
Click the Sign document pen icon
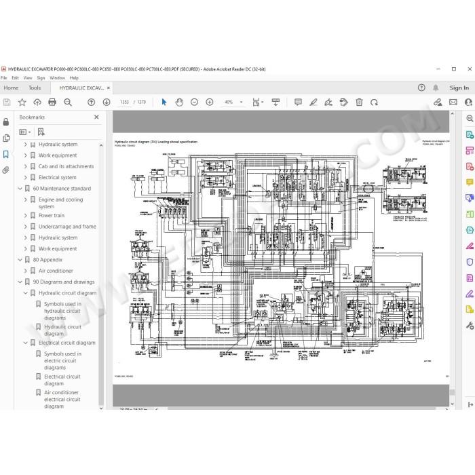pyautogui.click(x=328, y=102)
